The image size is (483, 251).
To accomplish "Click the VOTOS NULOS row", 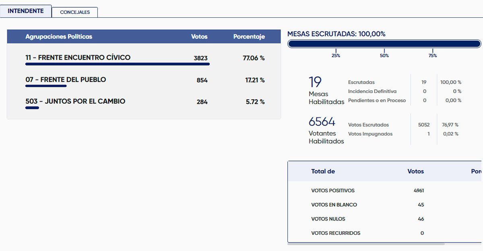I will click(328, 219).
